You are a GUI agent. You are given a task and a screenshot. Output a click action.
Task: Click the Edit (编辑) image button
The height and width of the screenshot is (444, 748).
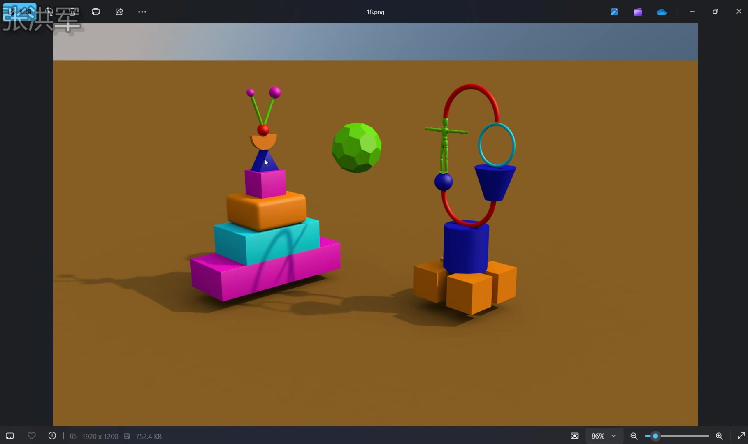coord(19,12)
